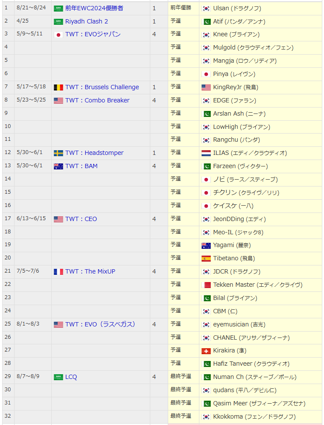Select the player Rangchu (パンダ)

coord(236,140)
